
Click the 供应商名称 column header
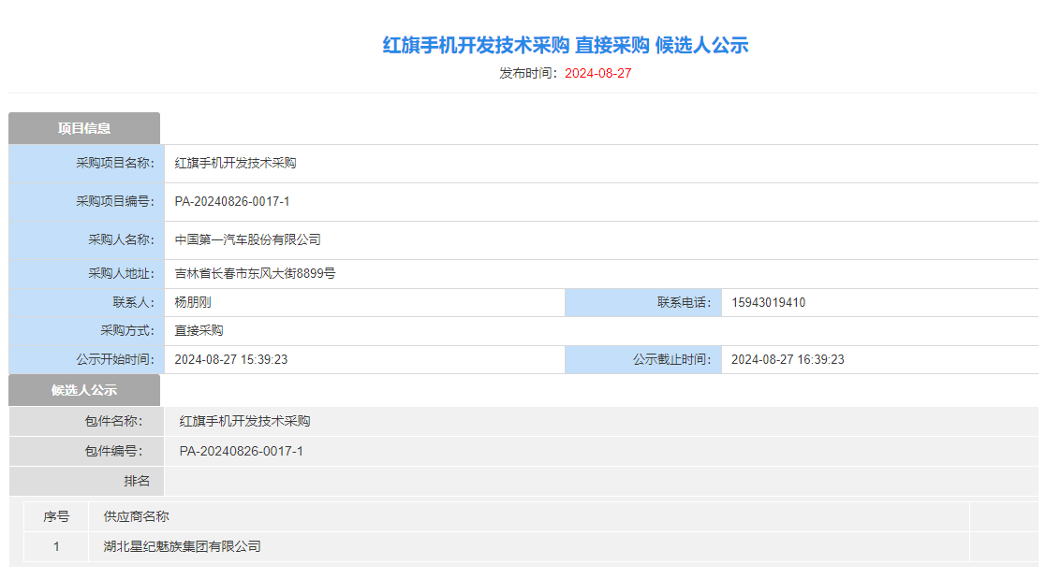(x=136, y=517)
